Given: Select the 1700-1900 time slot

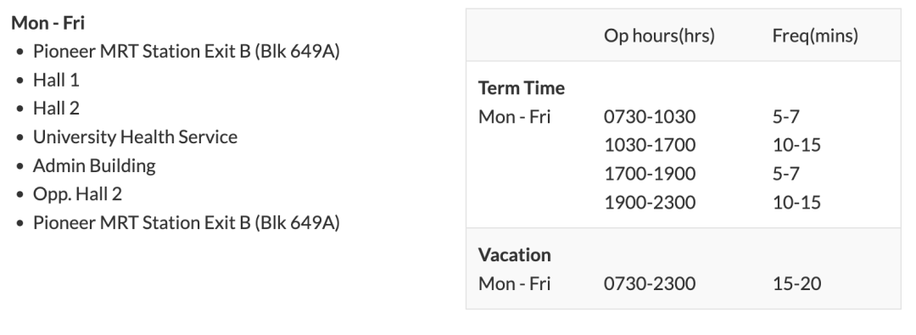Looking at the screenshot, I should pos(650,174).
